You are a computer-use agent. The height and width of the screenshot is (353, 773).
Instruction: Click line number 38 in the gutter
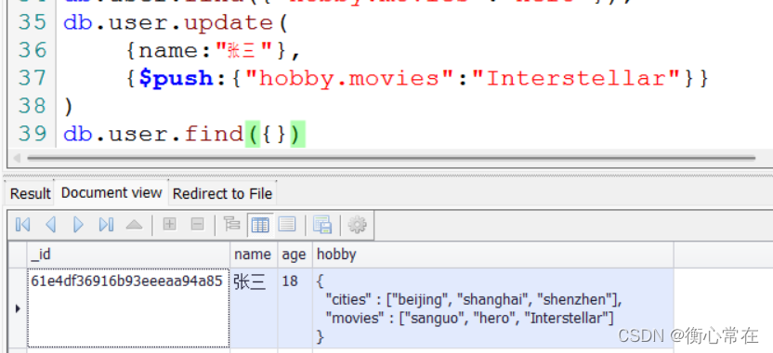[32, 106]
